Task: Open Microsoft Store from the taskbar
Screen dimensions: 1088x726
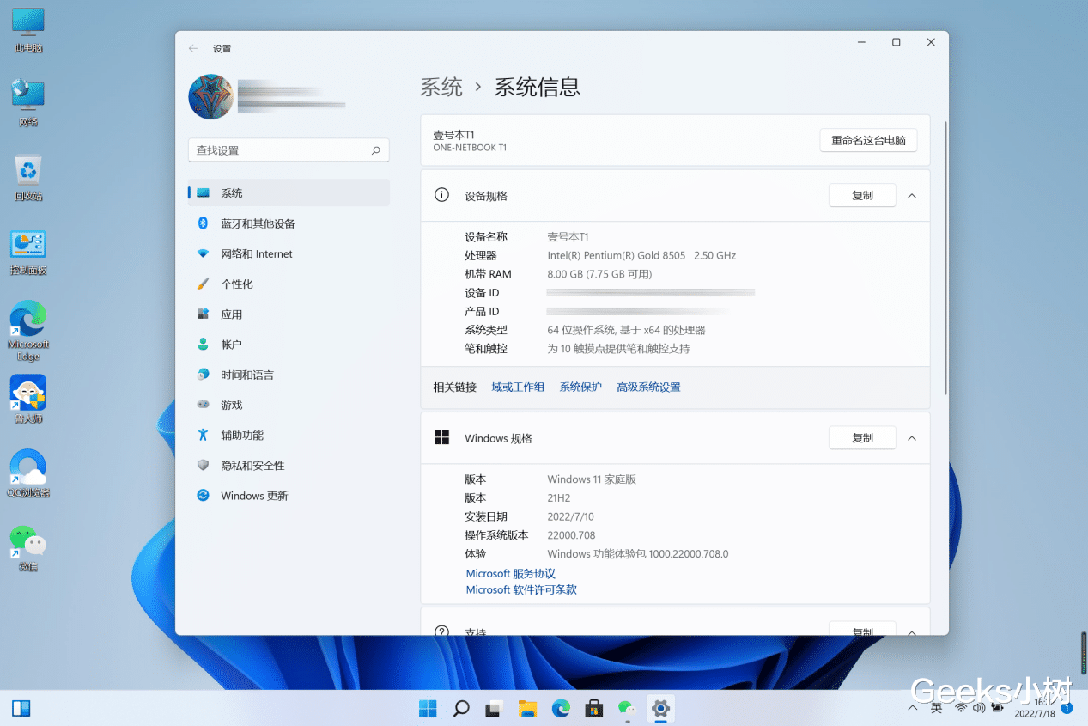Action: click(x=594, y=709)
